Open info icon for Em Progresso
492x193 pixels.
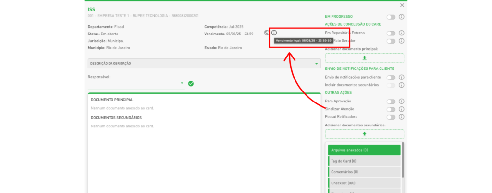(402, 17)
